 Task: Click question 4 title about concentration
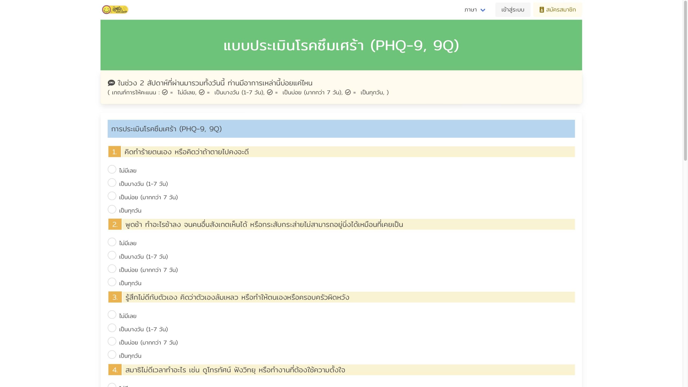click(x=235, y=370)
